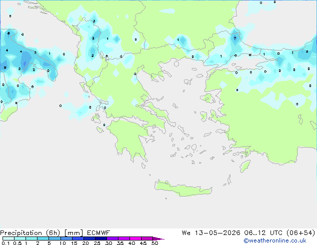Click the legend value "30"
Viewport: 317px width, 245px height.
pyautogui.click(x=109, y=243)
